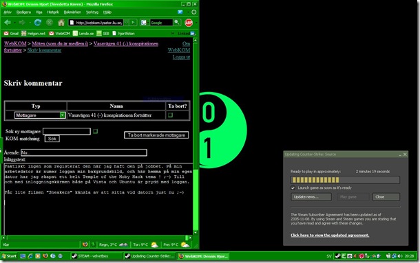The width and height of the screenshot is (420, 263).
Task: Click the Counter-Strike update progress bar
Action: tap(345, 180)
